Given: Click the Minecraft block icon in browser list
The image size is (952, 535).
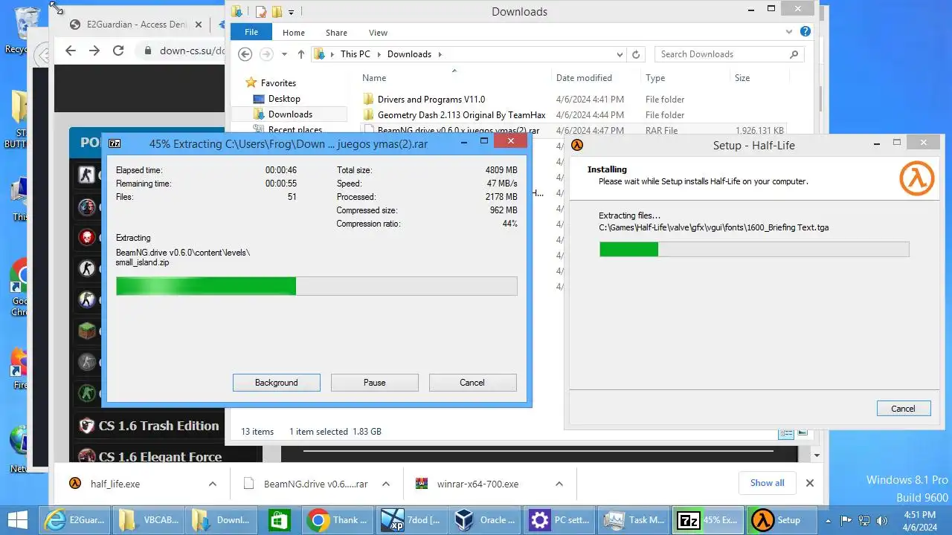Looking at the screenshot, I should (88, 331).
